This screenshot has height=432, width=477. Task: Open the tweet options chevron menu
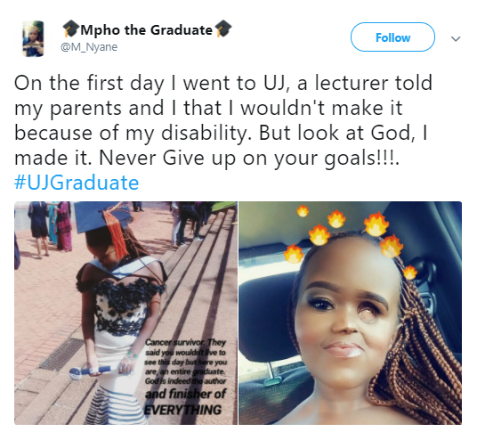coord(456,38)
